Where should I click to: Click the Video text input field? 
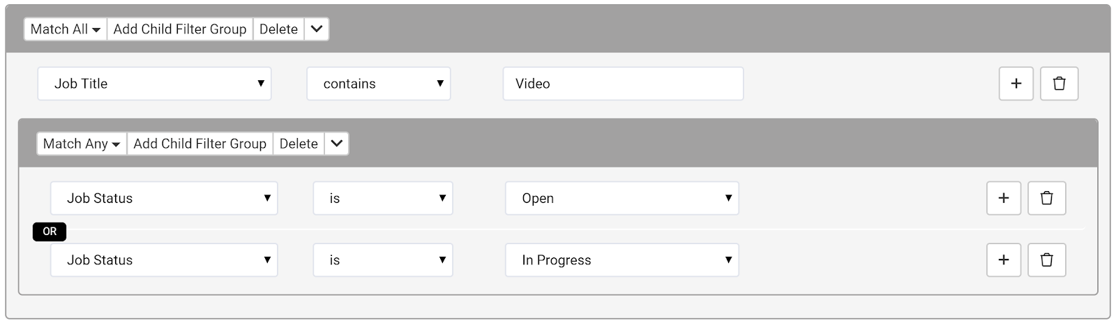[623, 84]
